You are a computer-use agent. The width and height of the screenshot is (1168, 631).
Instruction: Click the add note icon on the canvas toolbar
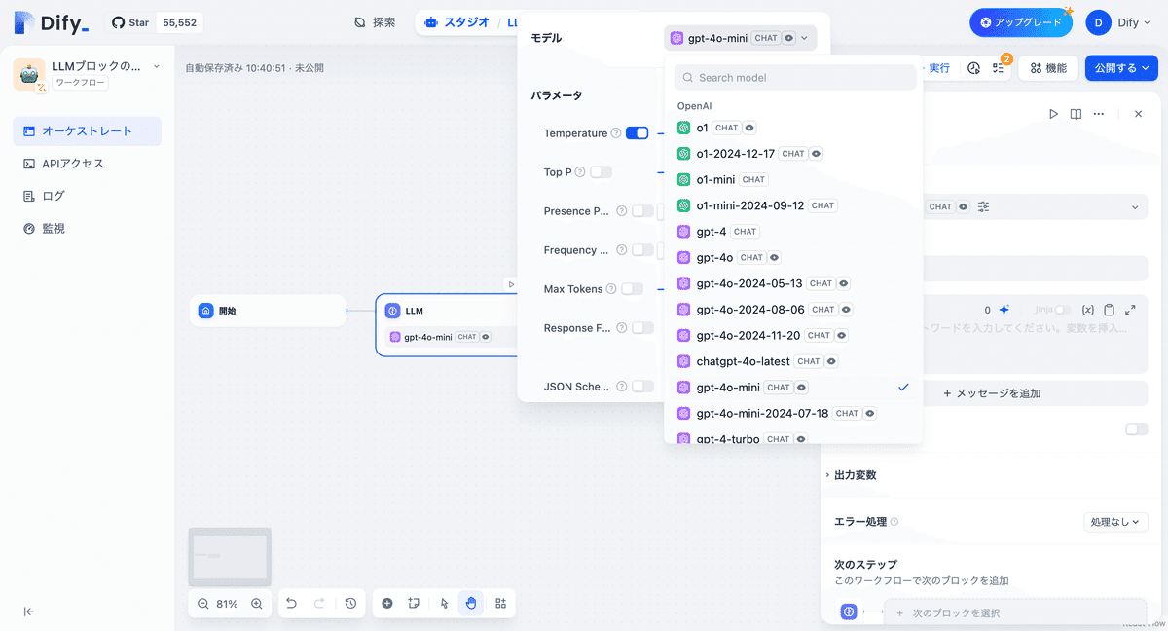(x=413, y=603)
